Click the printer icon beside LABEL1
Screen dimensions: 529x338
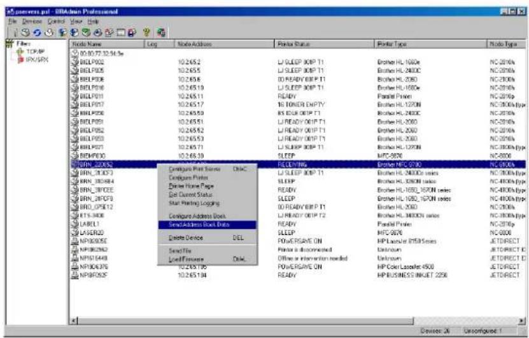pos(74,224)
